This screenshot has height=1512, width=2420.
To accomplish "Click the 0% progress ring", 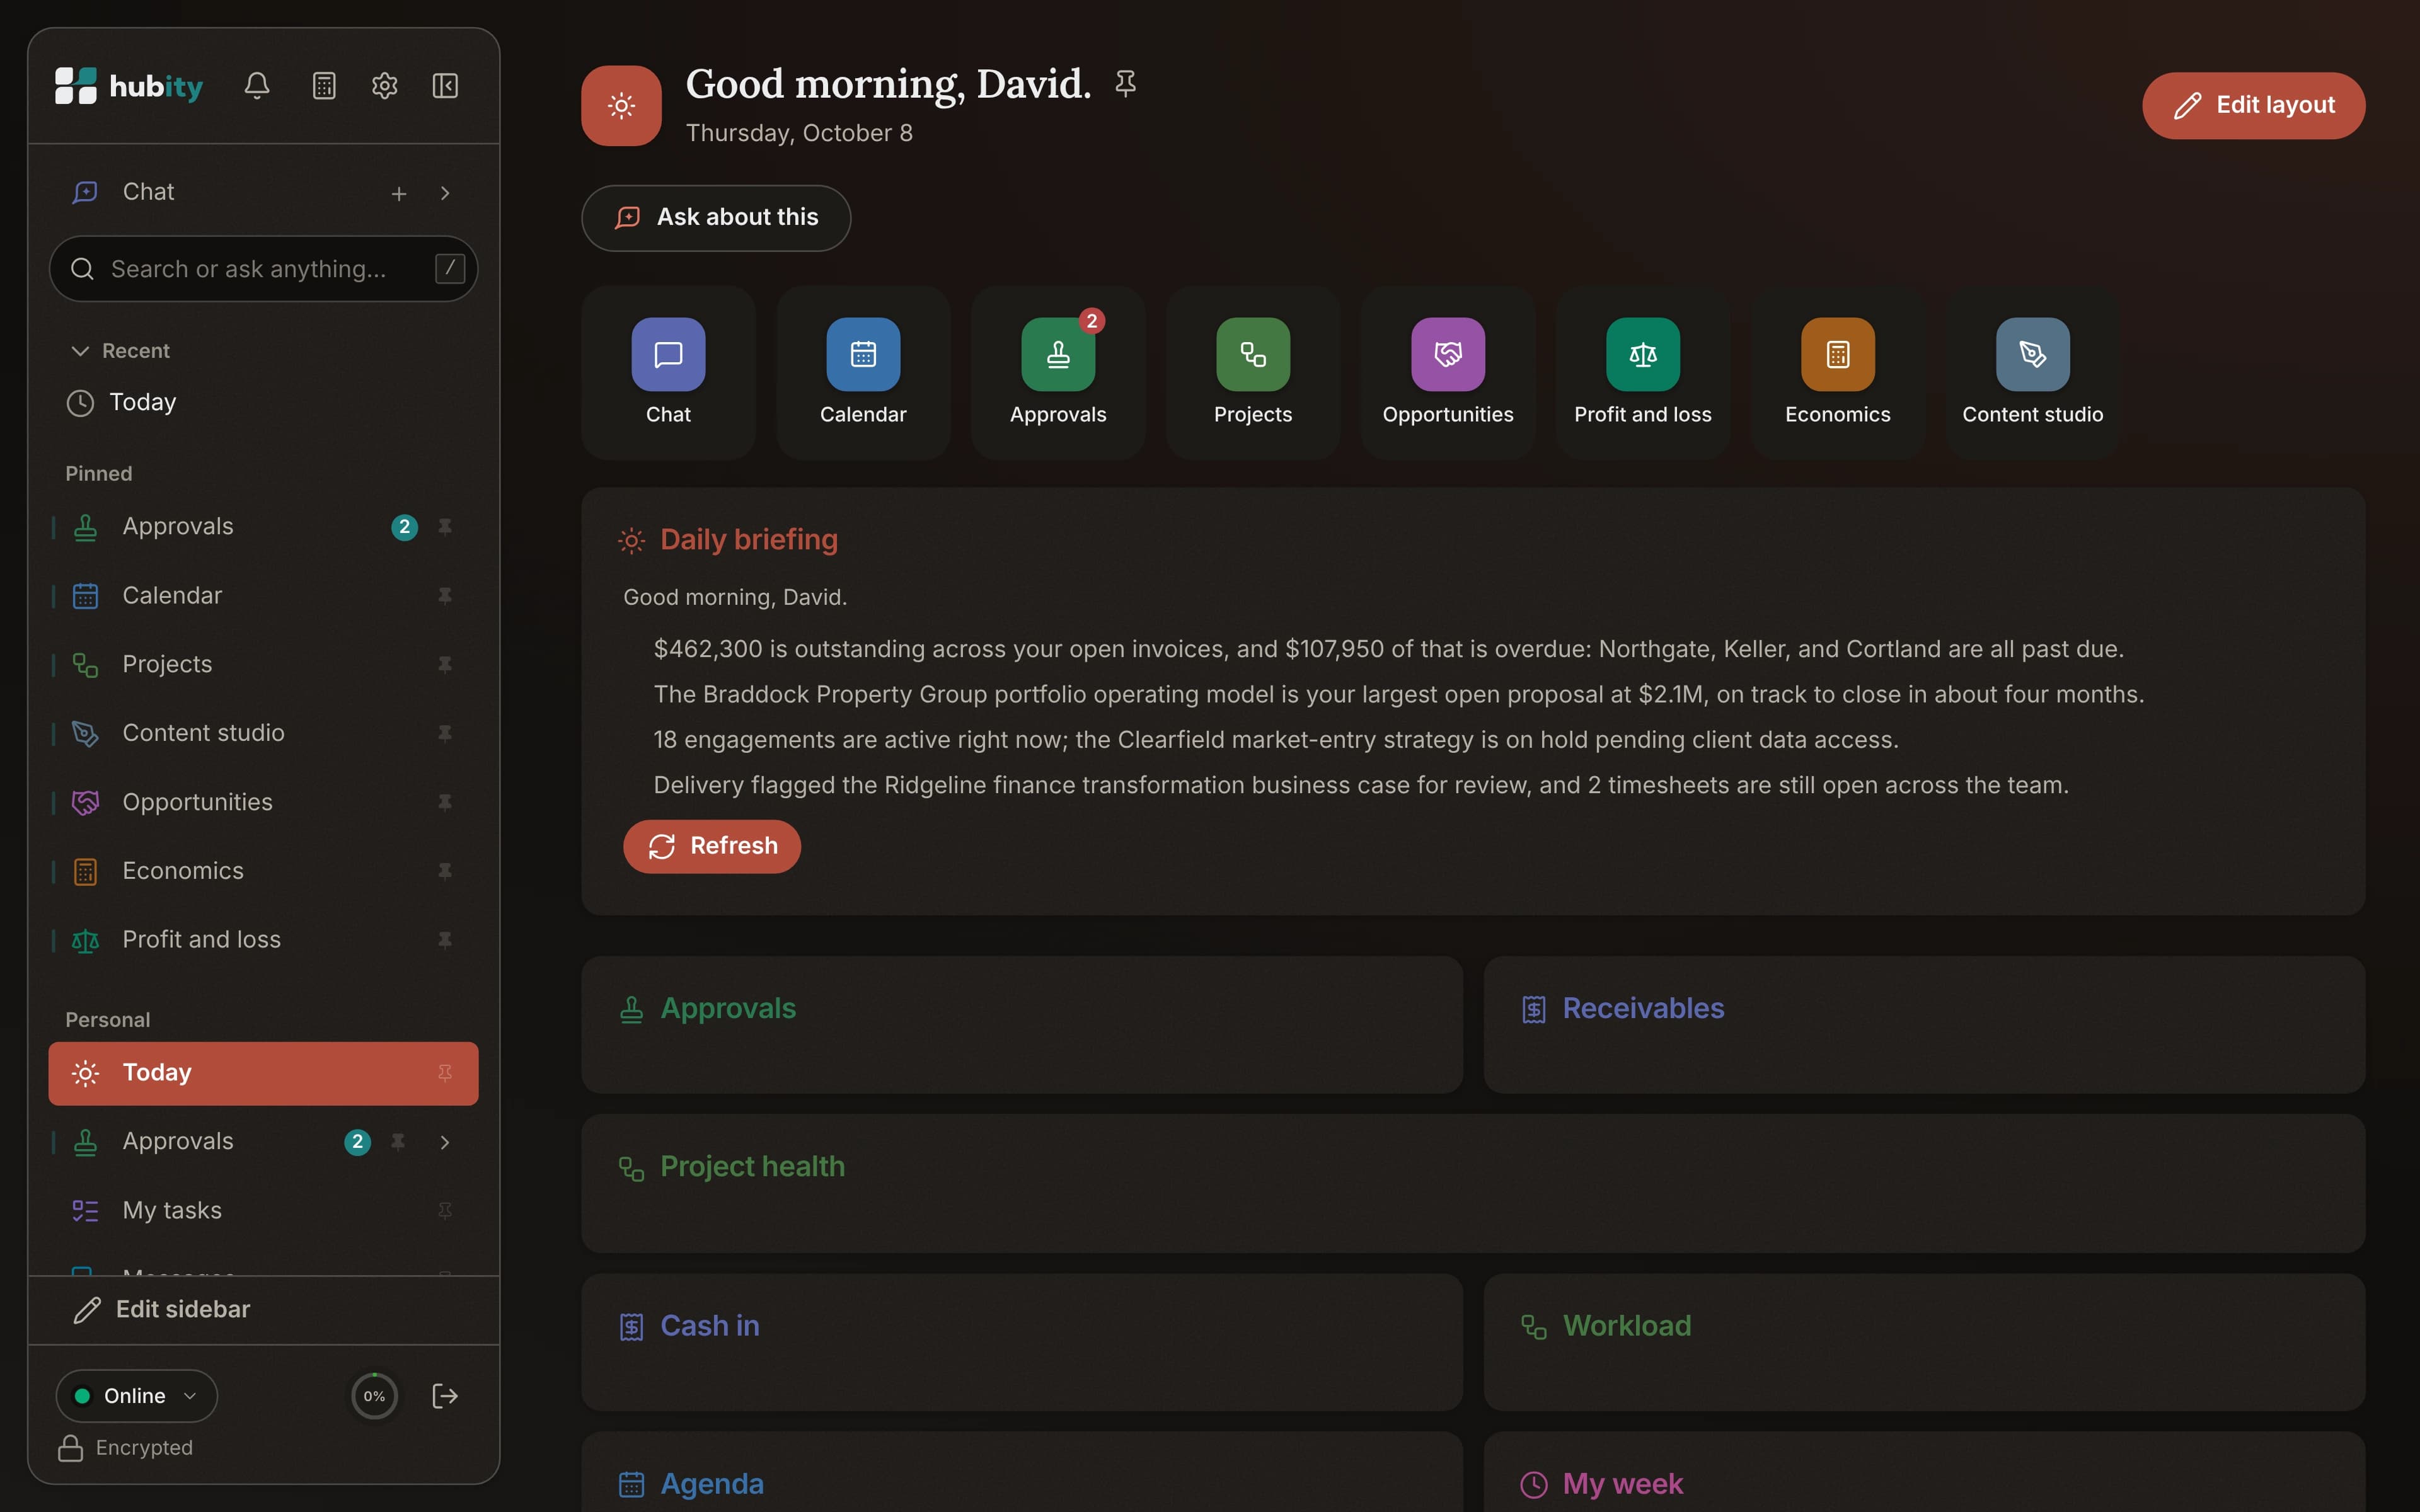I will pos(375,1396).
